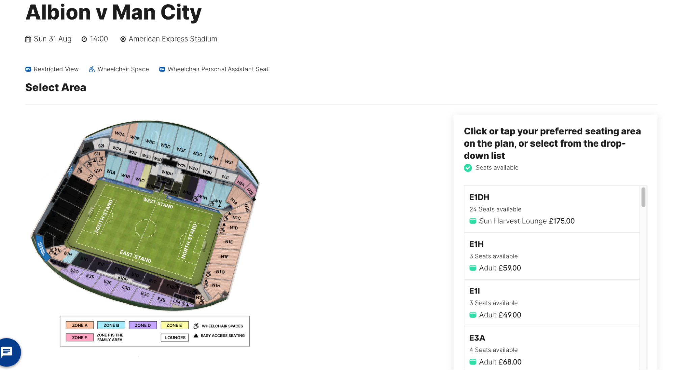Select section W3A on the stadium map
The height and width of the screenshot is (370, 675).
pyautogui.click(x=119, y=134)
